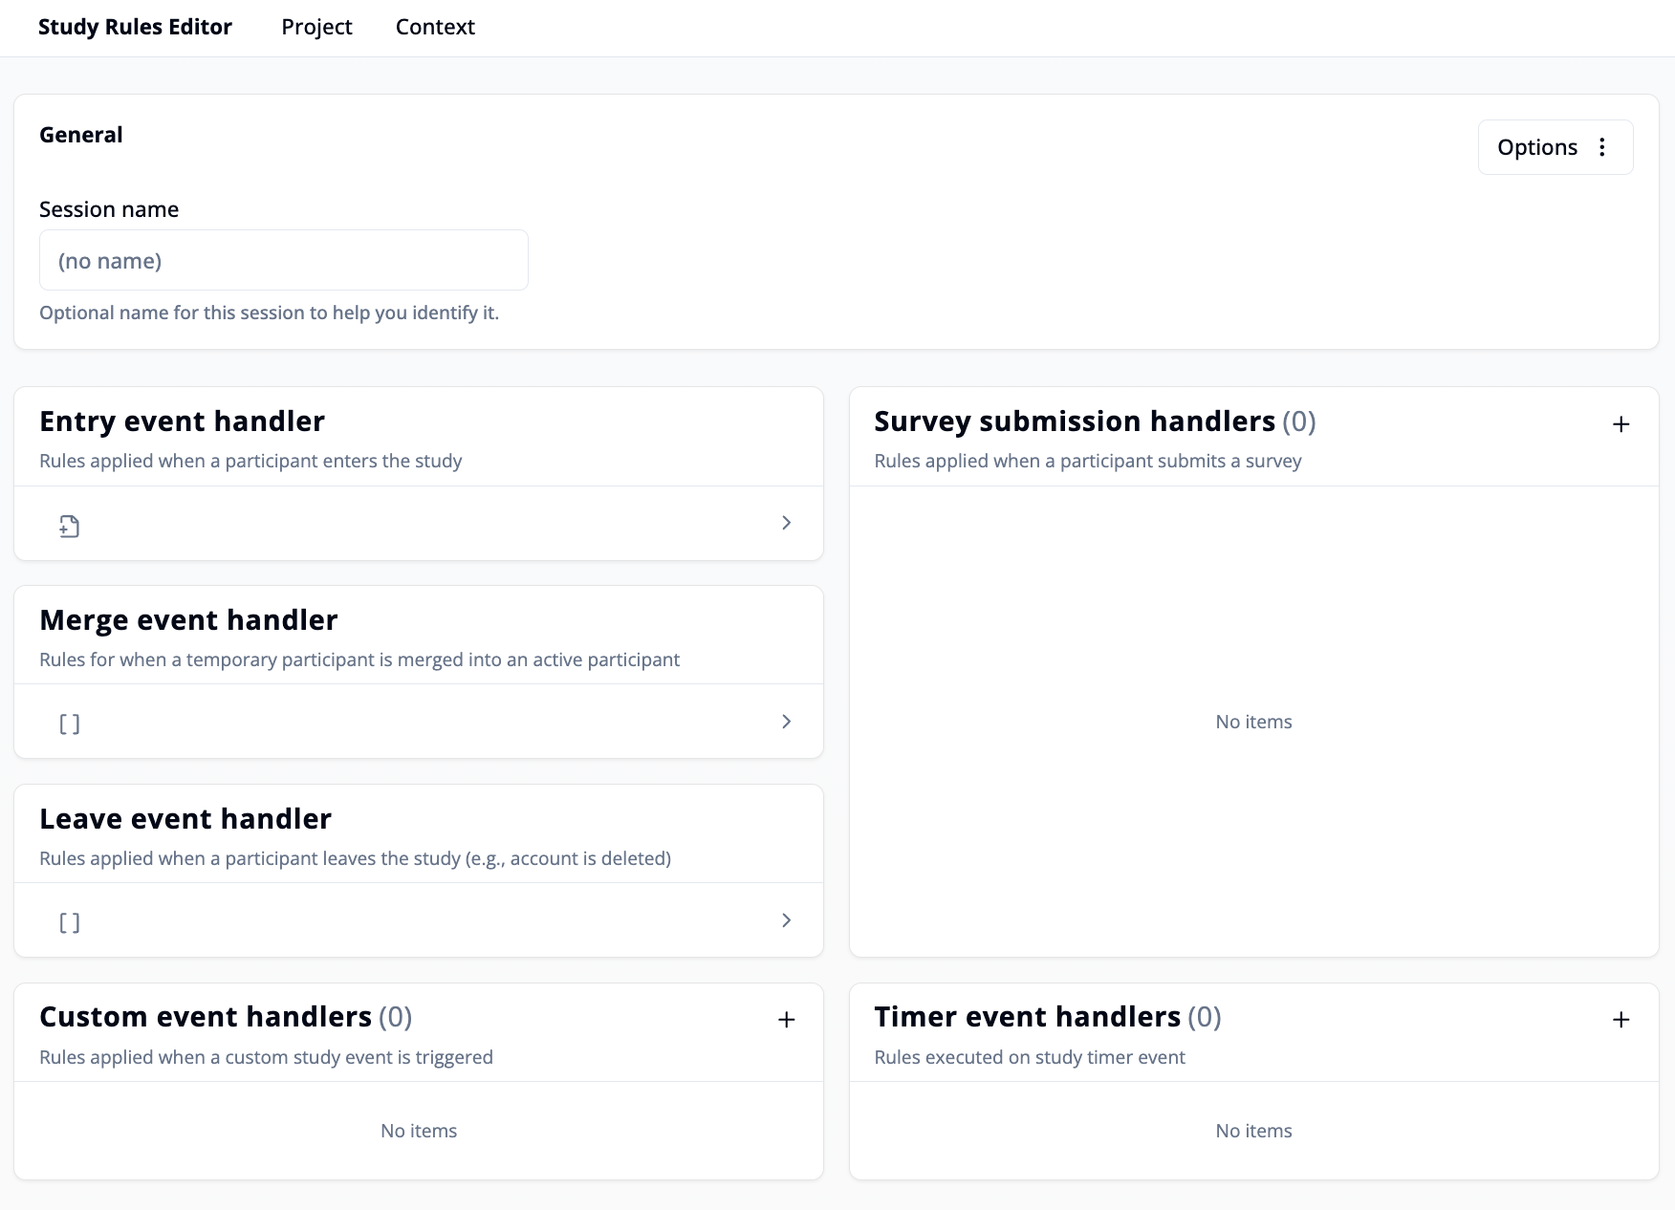Click the Merge event handler brackets icon
This screenshot has width=1675, height=1210.
pos(68,723)
